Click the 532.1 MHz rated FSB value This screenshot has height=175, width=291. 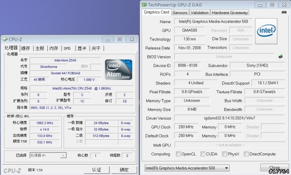45,142
